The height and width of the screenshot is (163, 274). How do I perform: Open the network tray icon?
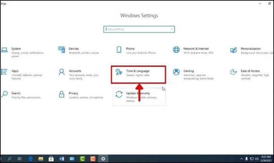252,159
